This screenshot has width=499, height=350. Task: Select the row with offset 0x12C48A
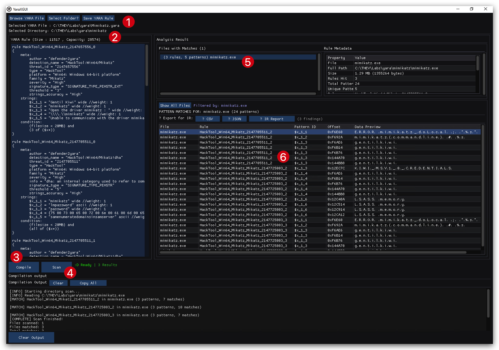320,199
